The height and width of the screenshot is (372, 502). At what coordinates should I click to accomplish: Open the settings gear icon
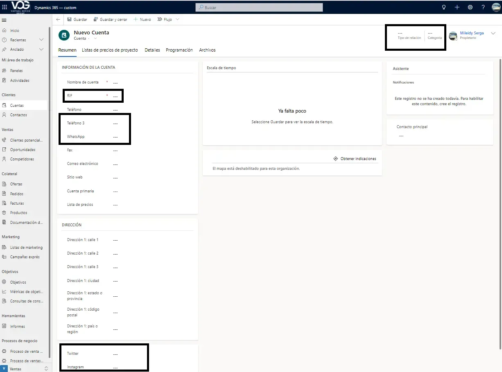point(470,7)
